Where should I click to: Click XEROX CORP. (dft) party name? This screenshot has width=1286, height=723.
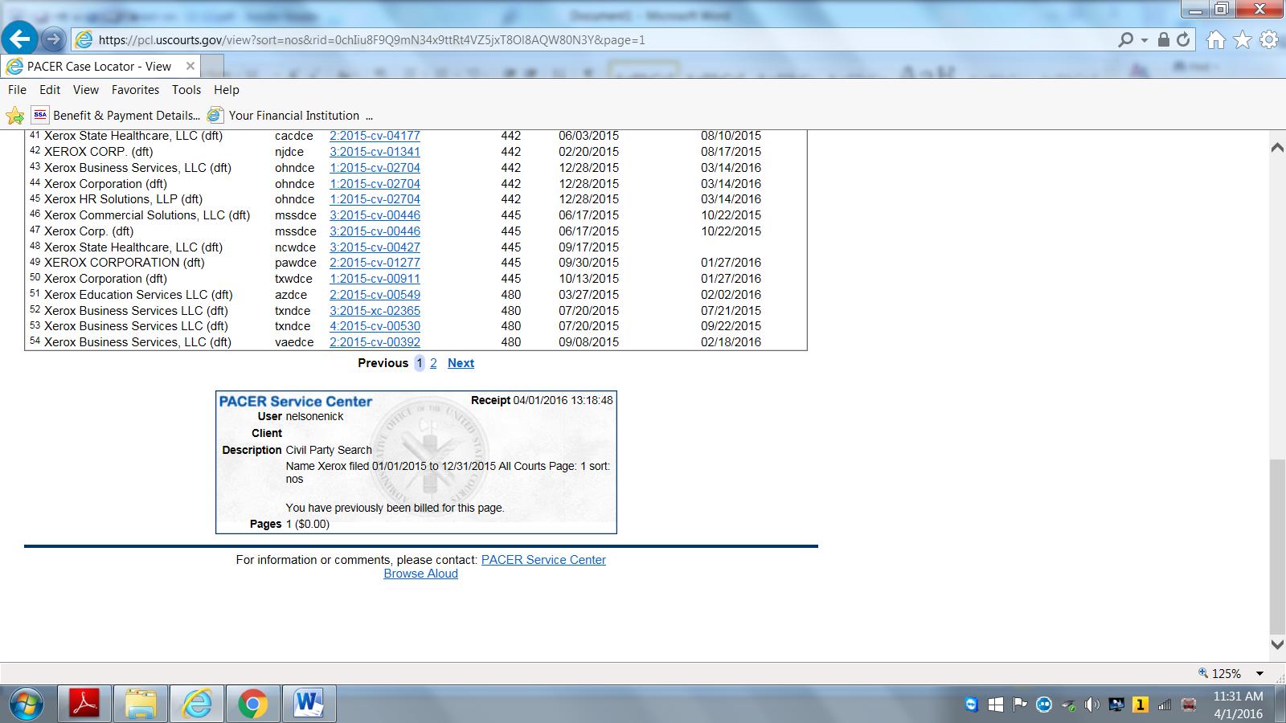98,152
